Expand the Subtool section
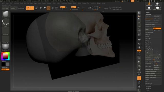The height and width of the screenshot is (92, 164). coord(148,12)
